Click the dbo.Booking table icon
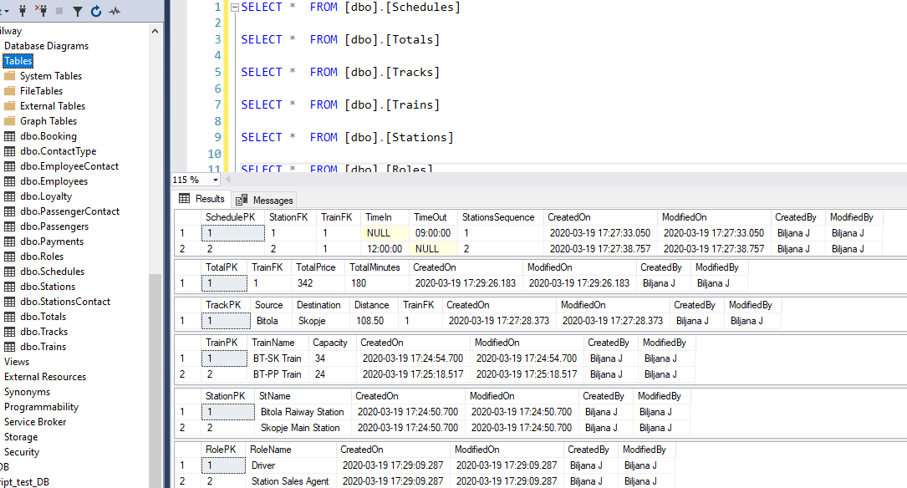Screen dimensions: 907x488 point(10,136)
